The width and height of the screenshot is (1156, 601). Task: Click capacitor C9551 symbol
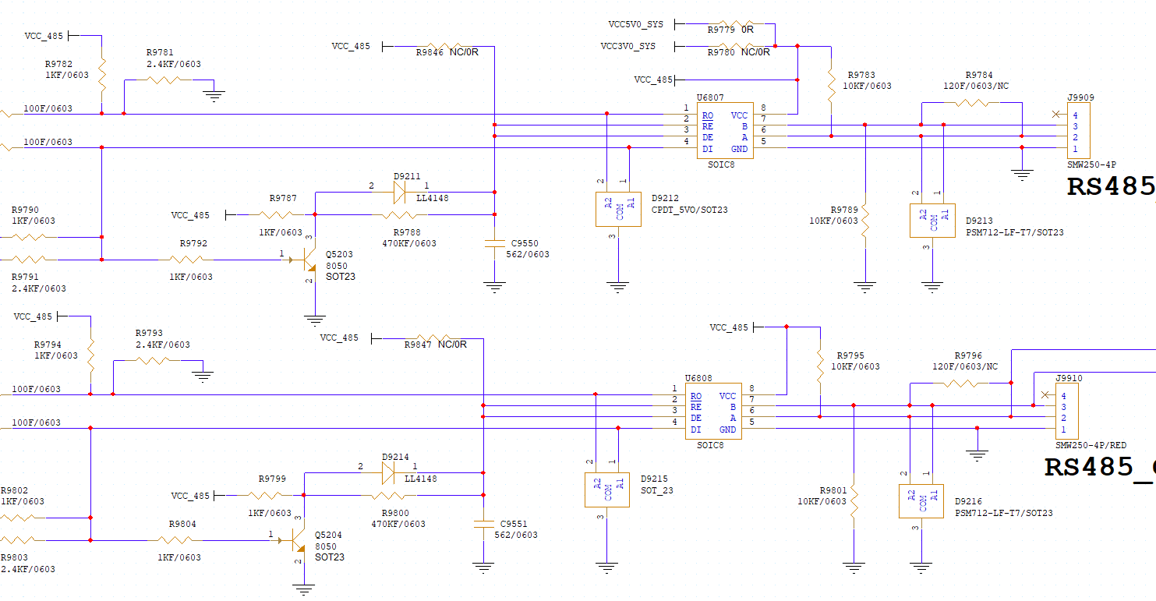(x=483, y=524)
